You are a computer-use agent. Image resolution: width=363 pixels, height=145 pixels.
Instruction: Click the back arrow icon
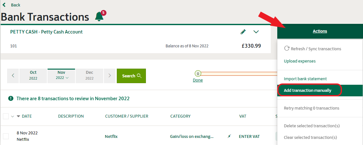4,5
